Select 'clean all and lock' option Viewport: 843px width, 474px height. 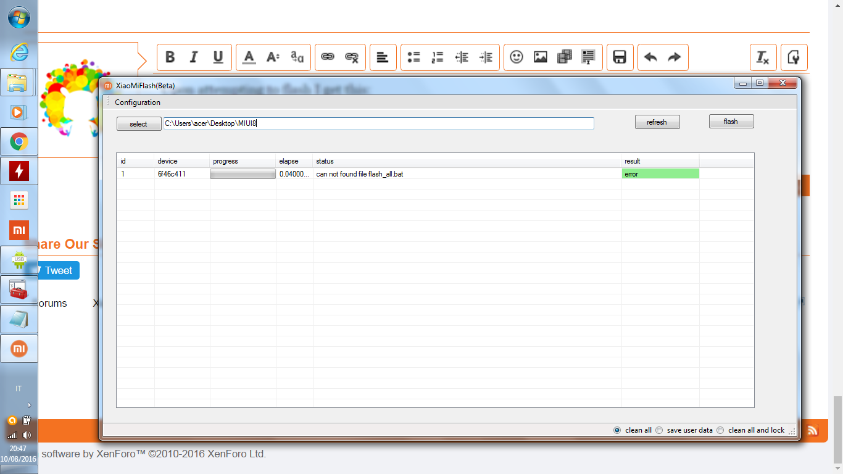coord(720,430)
